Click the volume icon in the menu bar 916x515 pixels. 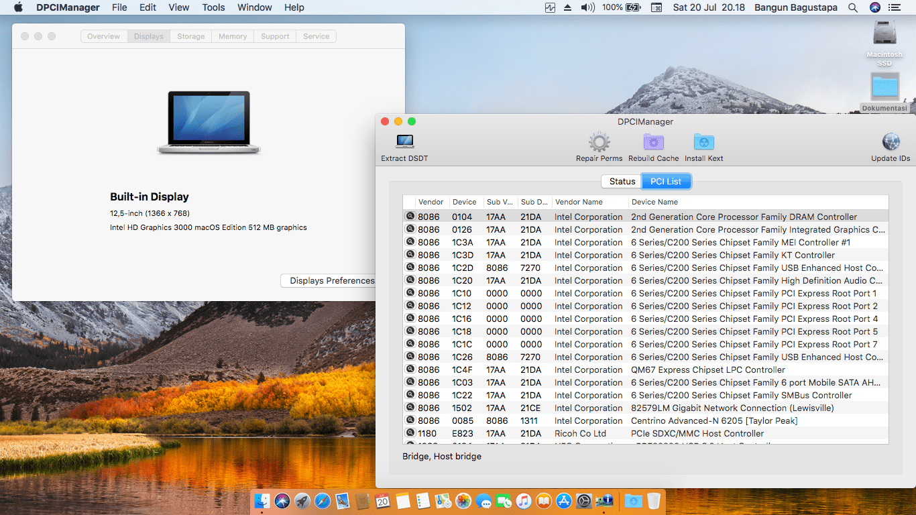588,7
